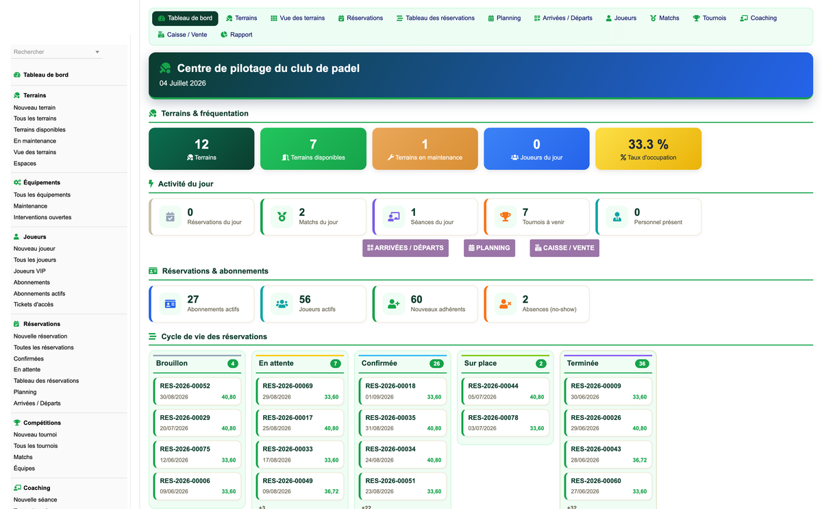Click the paddle icon beside Terrains & fréquentation heading
Viewport: 822px width, 509px height.
[153, 113]
